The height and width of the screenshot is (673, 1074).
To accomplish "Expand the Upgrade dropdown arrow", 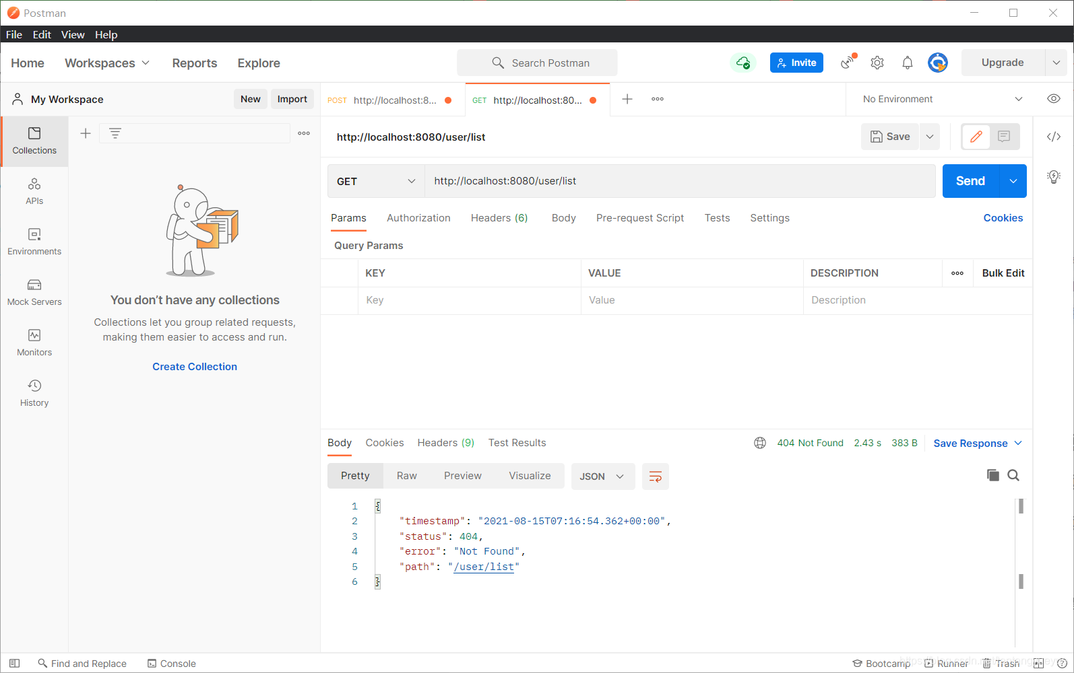I will tap(1056, 63).
